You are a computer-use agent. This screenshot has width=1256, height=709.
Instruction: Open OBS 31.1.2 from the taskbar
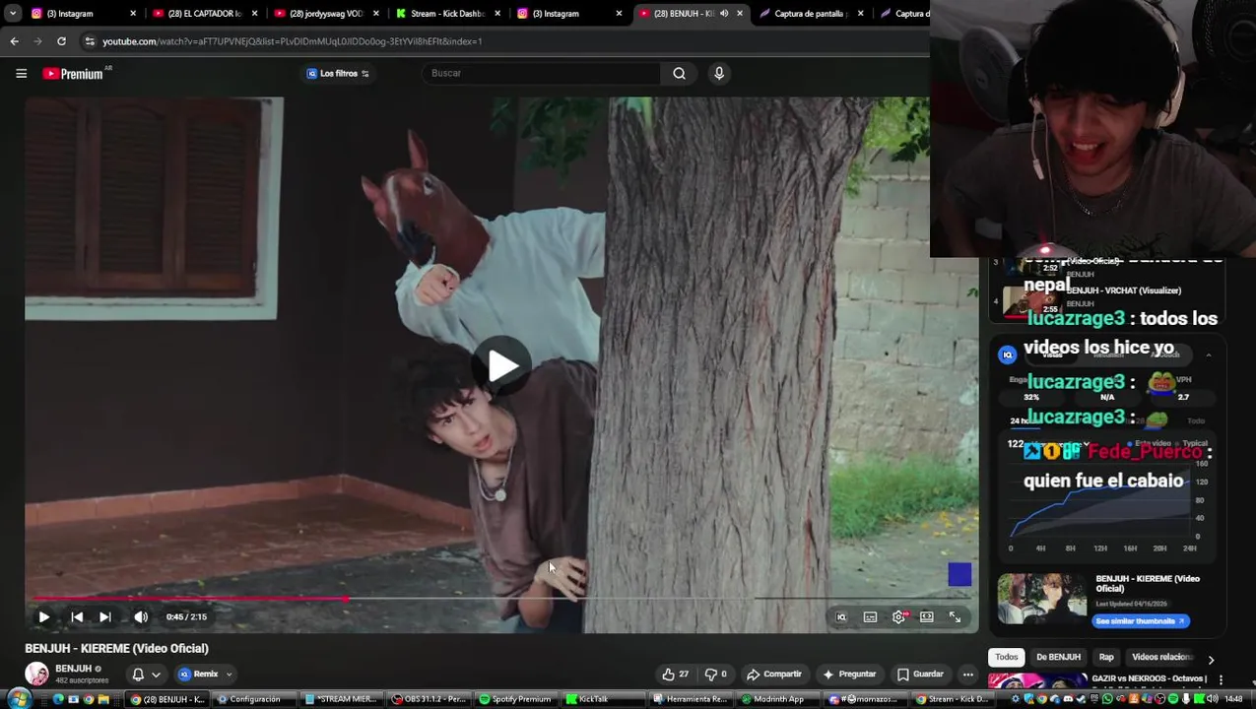(429, 699)
